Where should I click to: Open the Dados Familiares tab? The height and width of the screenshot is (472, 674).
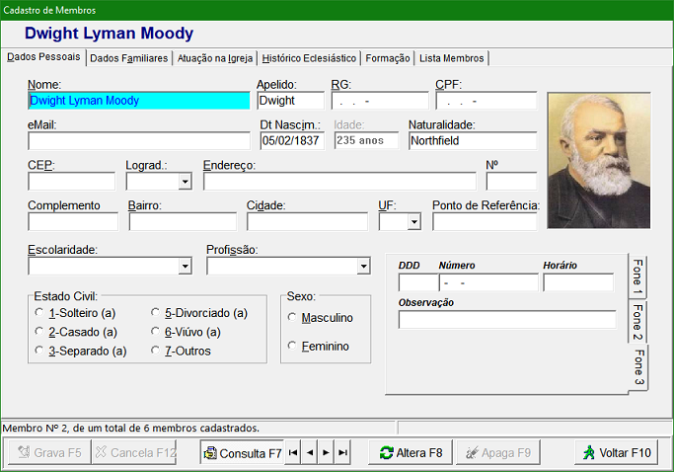[129, 58]
